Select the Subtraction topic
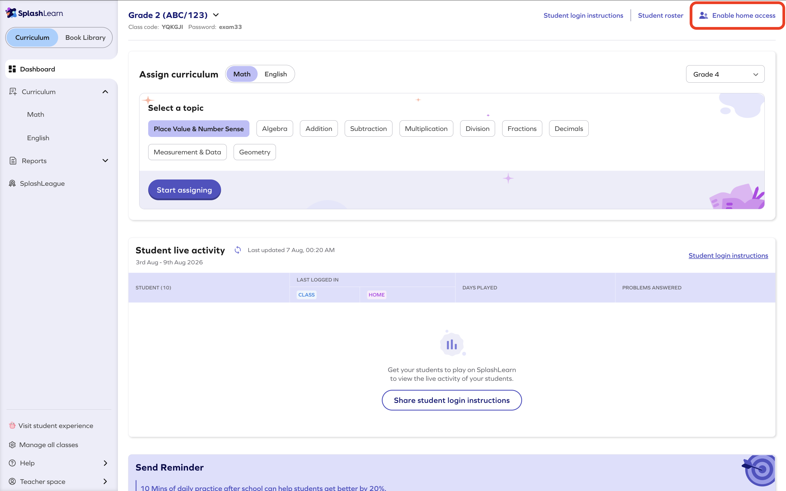This screenshot has width=786, height=491. click(x=368, y=128)
